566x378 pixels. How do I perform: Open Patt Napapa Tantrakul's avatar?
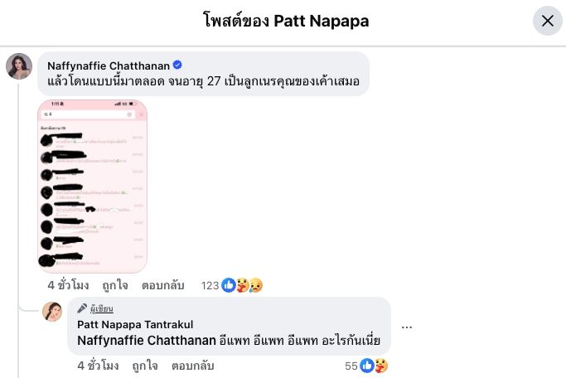(52, 312)
